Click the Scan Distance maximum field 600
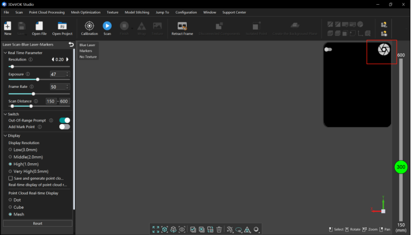The image size is (411, 235). [x=64, y=101]
